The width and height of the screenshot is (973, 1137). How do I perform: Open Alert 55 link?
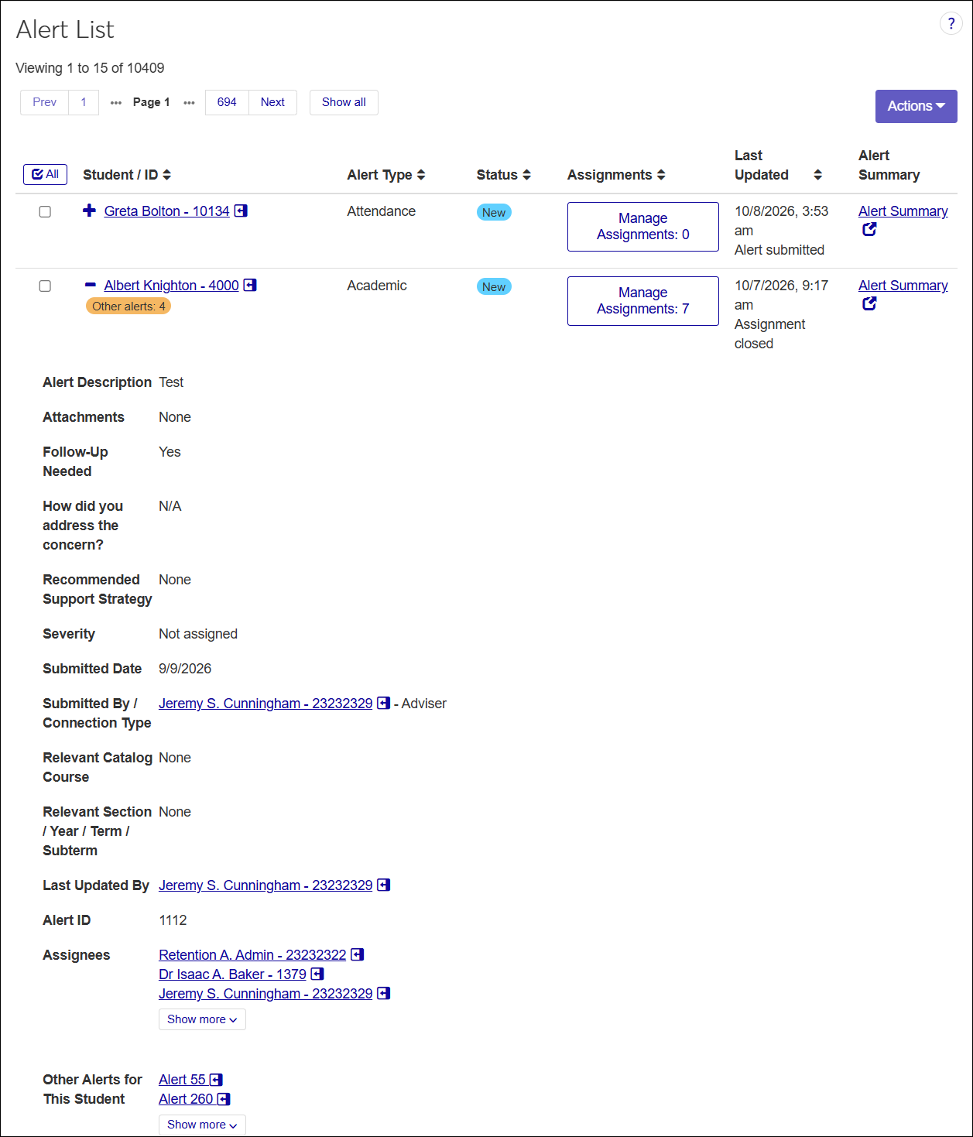tap(182, 1080)
